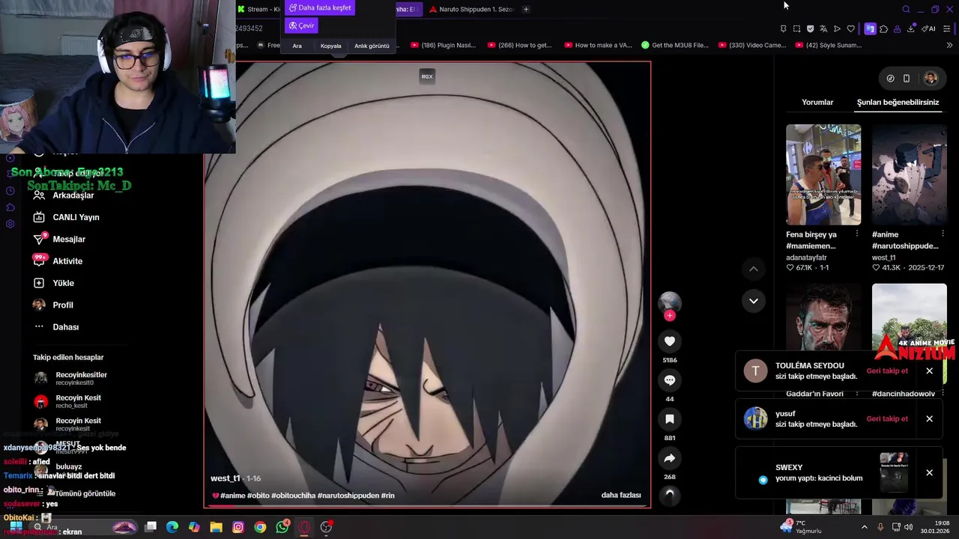Click the page translate icon in address bar
The width and height of the screenshot is (959, 539).
pos(823,28)
